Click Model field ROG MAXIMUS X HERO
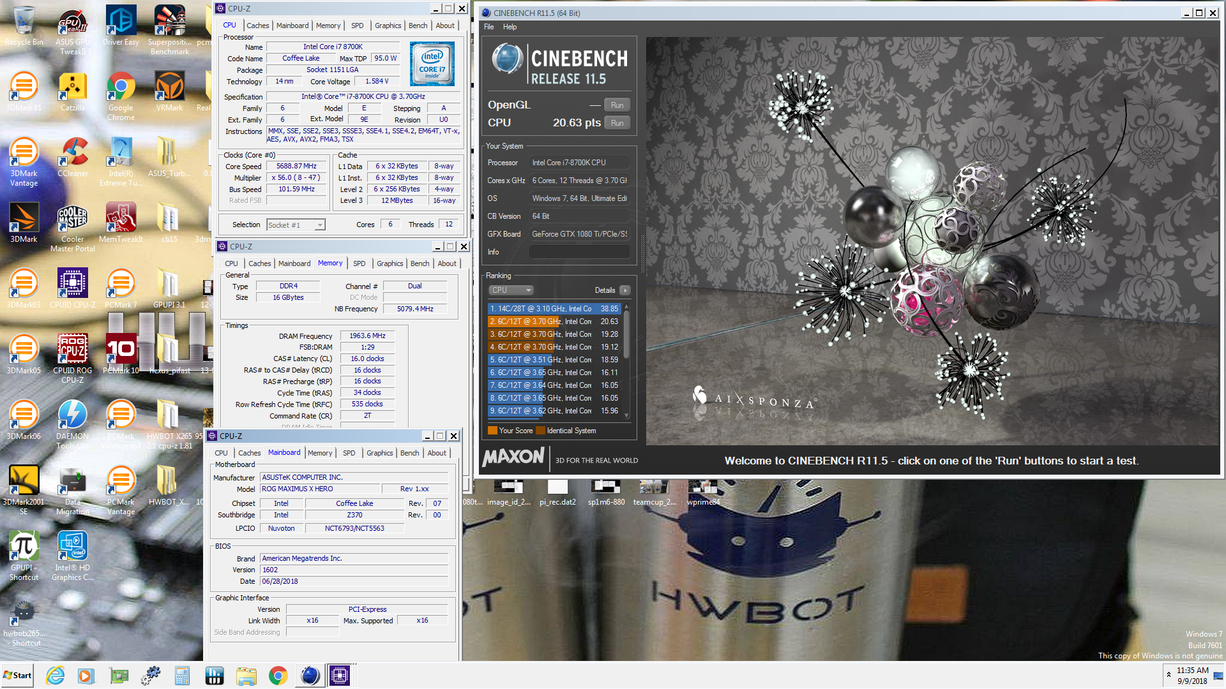1226x689 pixels. coord(319,489)
